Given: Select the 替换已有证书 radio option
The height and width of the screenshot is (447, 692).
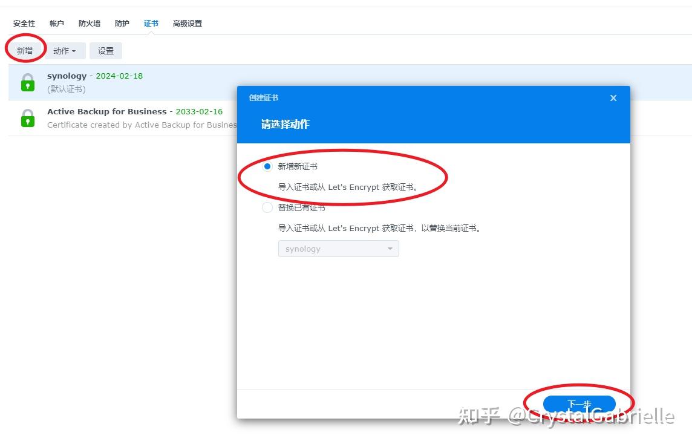Looking at the screenshot, I should [267, 207].
